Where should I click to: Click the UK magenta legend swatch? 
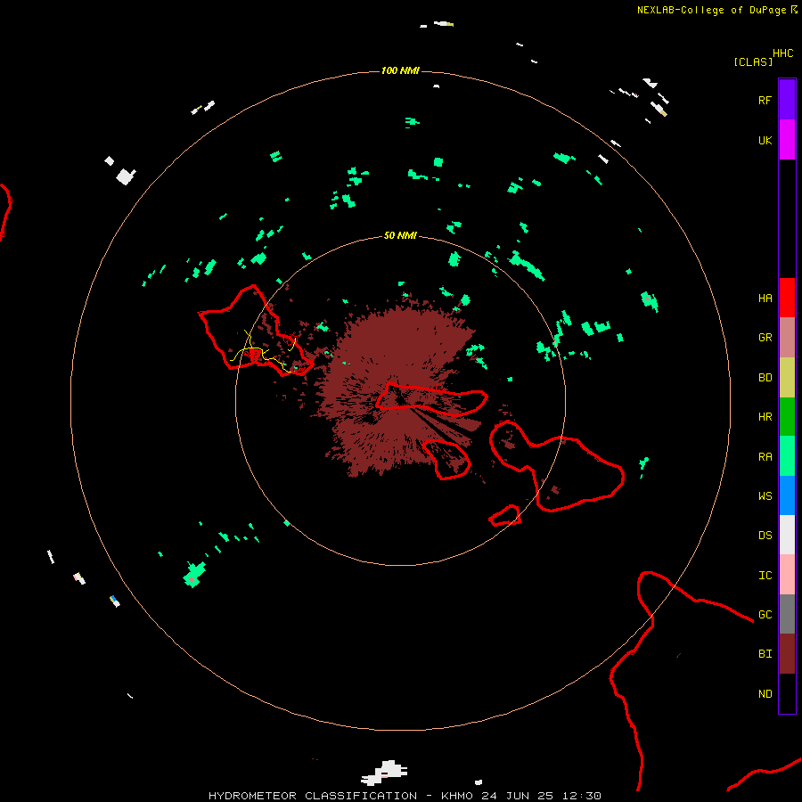click(x=787, y=140)
